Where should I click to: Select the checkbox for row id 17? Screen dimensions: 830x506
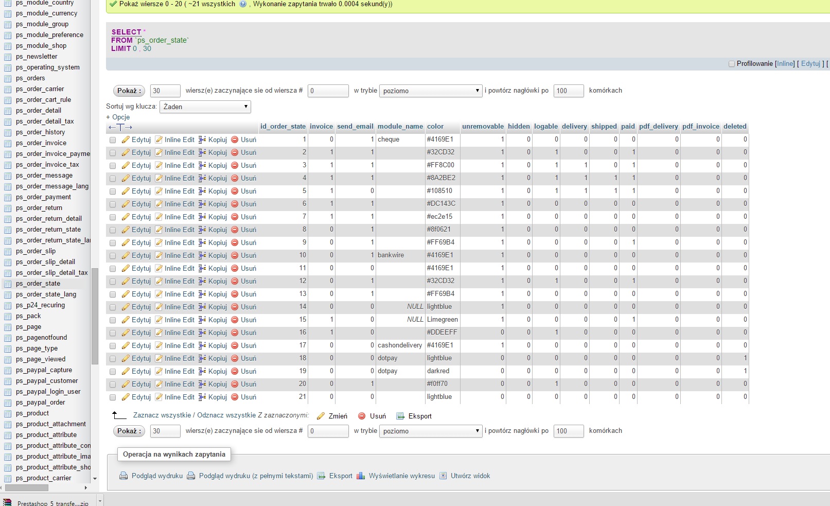click(x=113, y=346)
